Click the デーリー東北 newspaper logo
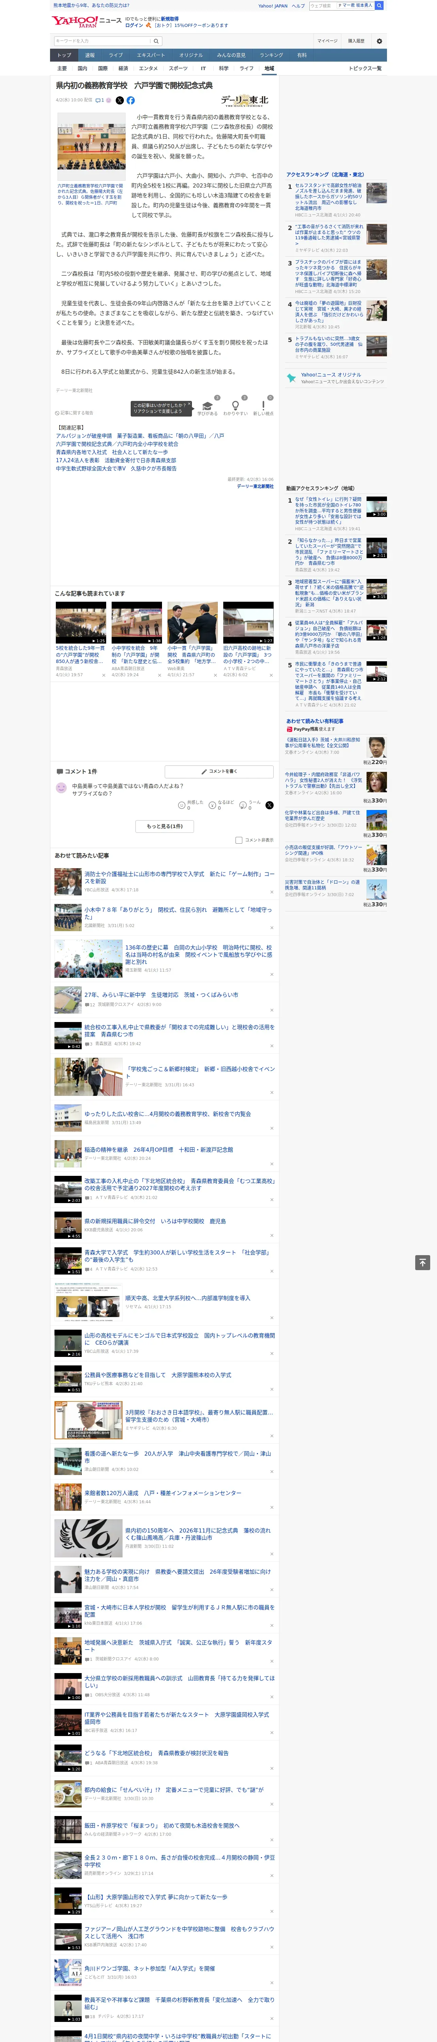 pyautogui.click(x=244, y=101)
